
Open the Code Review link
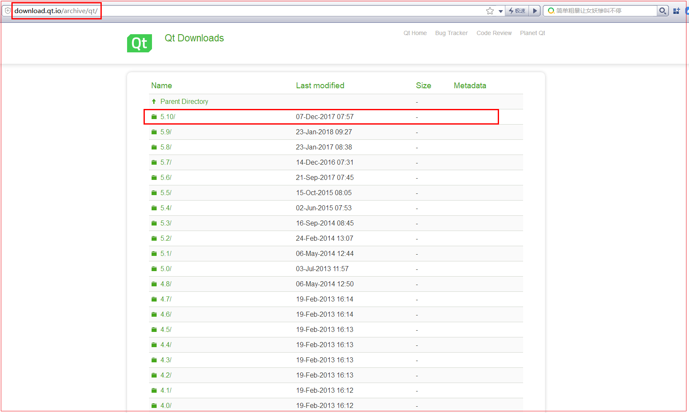click(494, 33)
